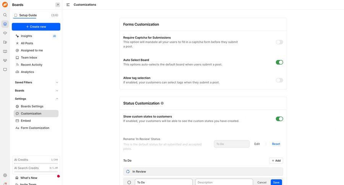Click the Create new button

tap(36, 27)
